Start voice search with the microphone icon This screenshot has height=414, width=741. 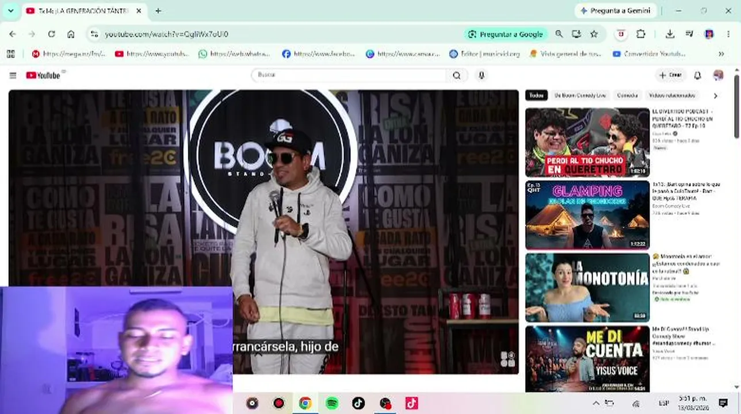point(482,75)
